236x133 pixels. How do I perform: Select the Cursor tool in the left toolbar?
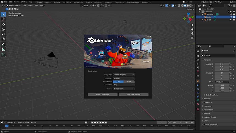3,19
